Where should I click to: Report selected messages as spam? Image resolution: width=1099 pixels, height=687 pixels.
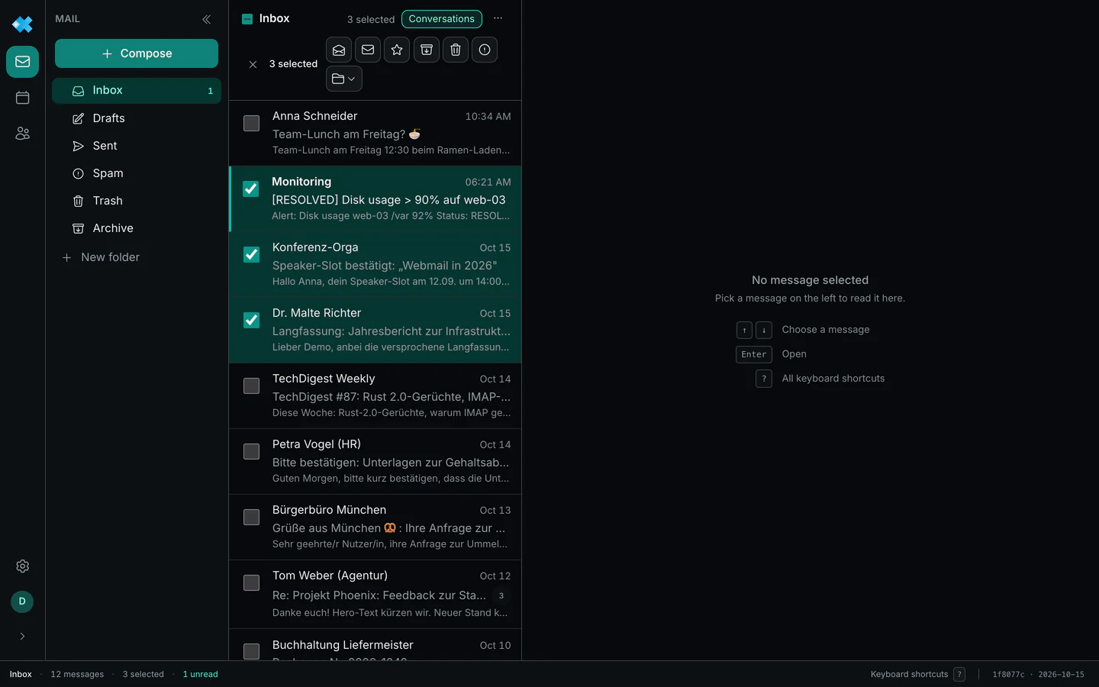point(485,50)
